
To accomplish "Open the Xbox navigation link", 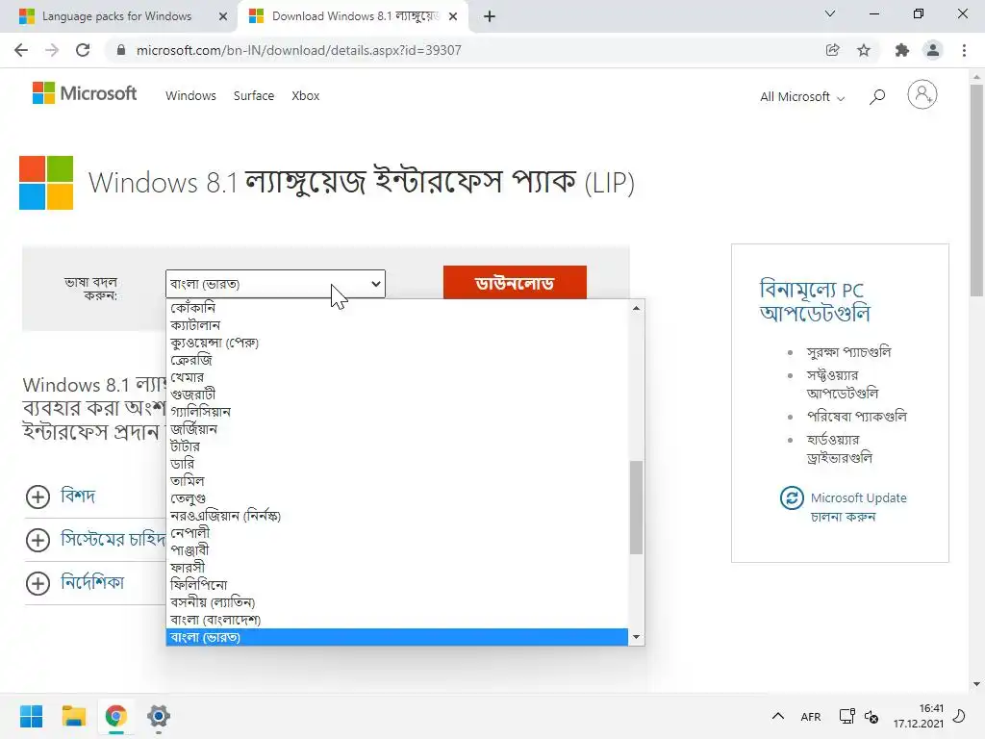I will click(x=305, y=95).
